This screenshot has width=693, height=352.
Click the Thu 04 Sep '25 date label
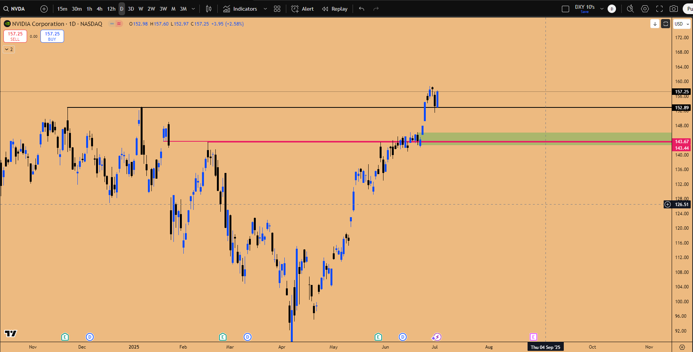[x=545, y=347]
